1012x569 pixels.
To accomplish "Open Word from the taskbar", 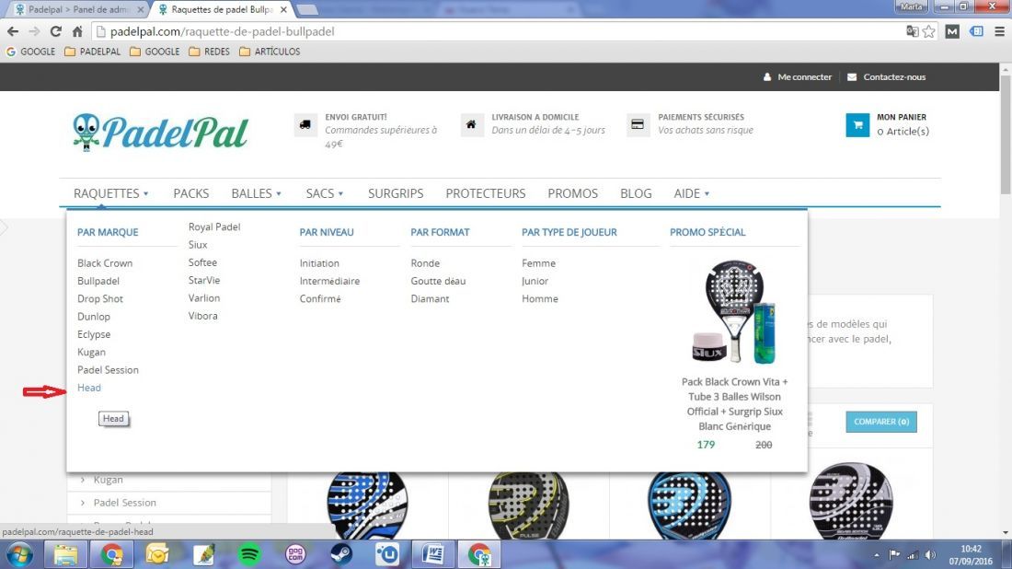I will coord(433,555).
